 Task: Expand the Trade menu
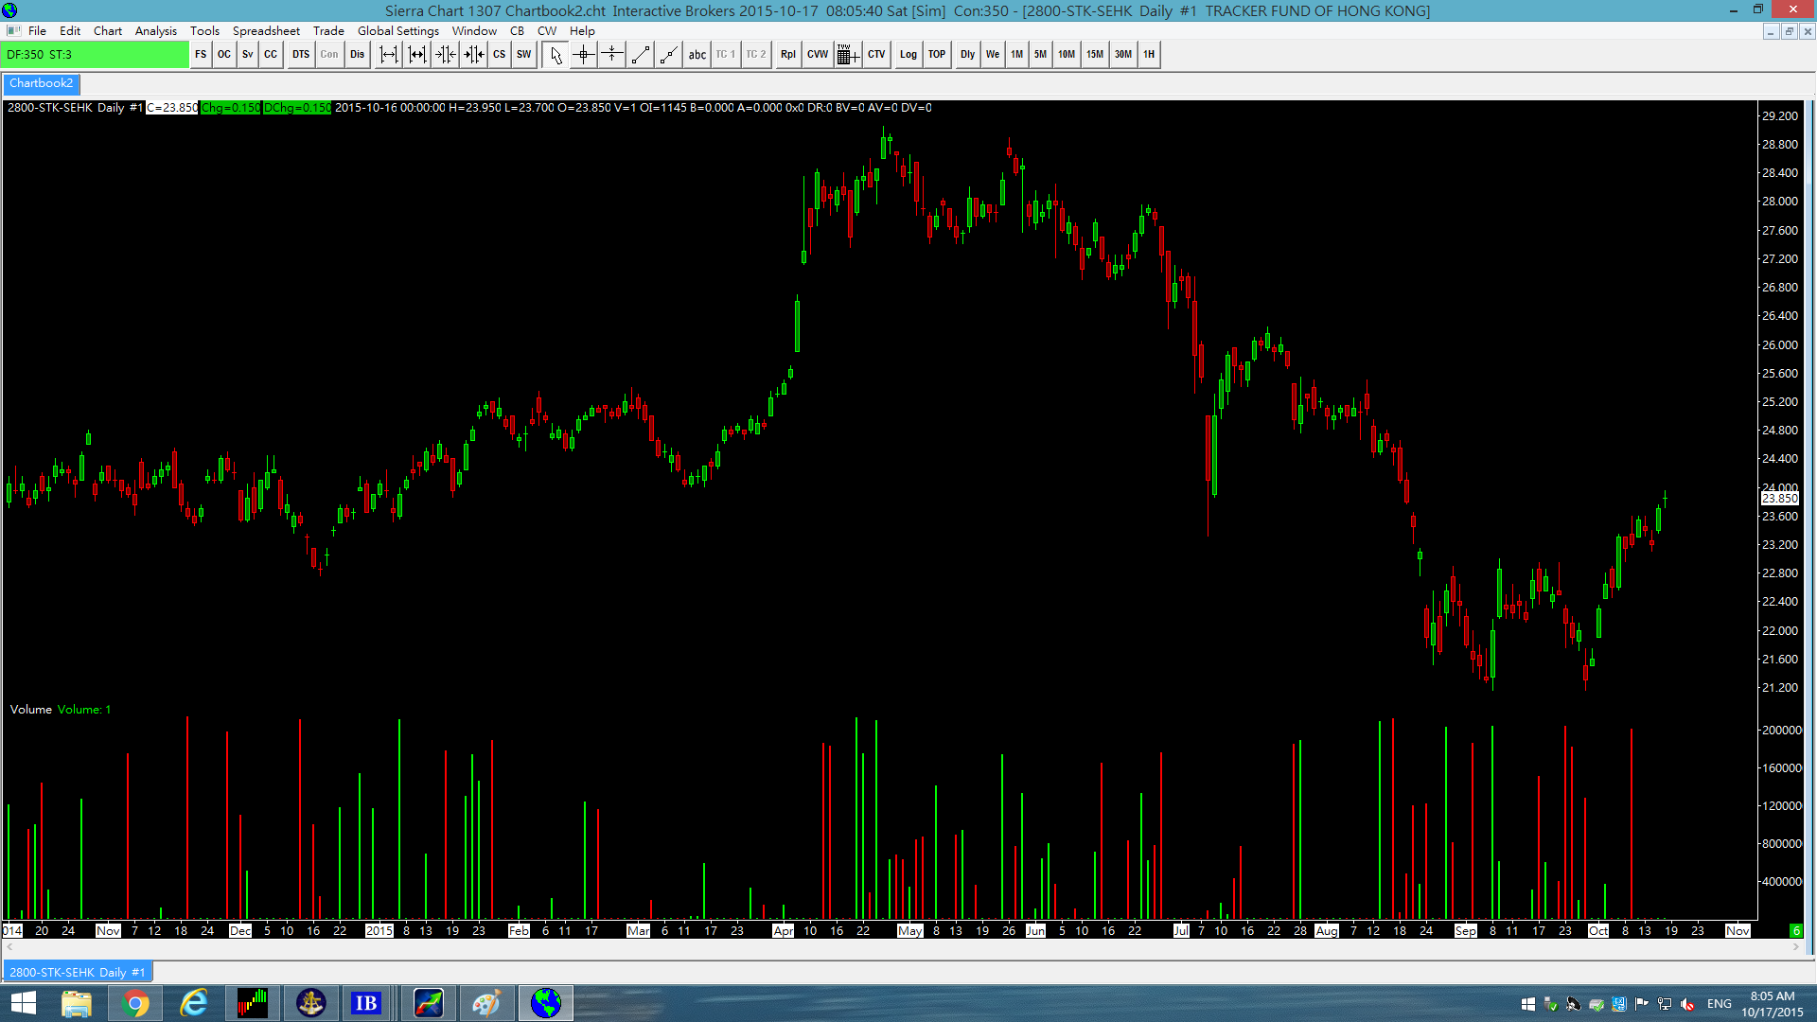pyautogui.click(x=328, y=30)
